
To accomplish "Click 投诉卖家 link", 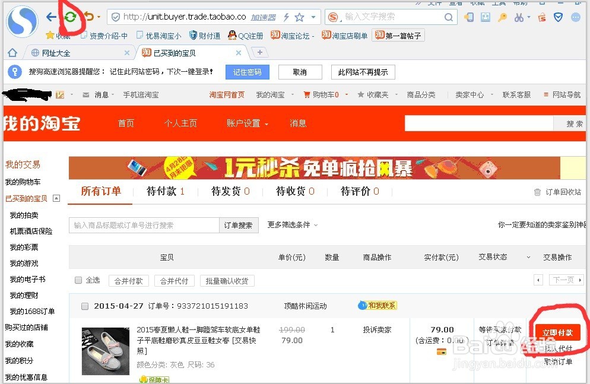I will click(x=377, y=330).
